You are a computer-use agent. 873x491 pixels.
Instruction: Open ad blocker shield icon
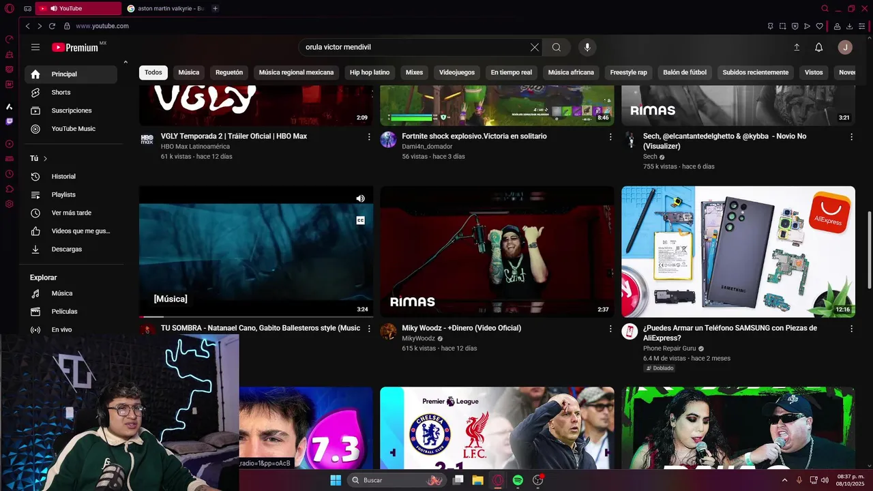tap(795, 26)
